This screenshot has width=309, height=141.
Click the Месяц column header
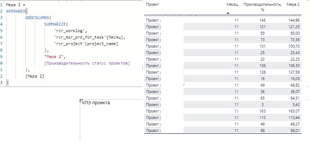point(232,5)
